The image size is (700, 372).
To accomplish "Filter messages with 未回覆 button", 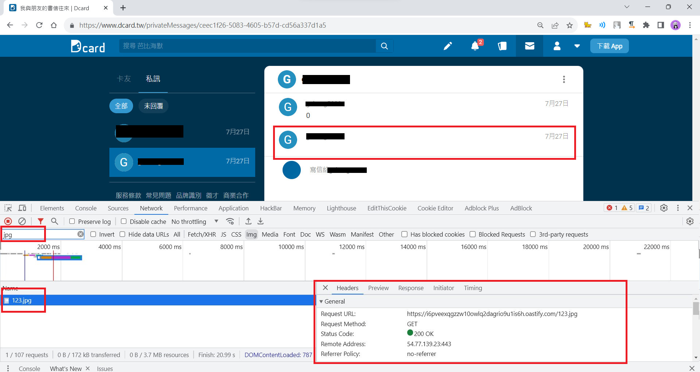I will (153, 106).
